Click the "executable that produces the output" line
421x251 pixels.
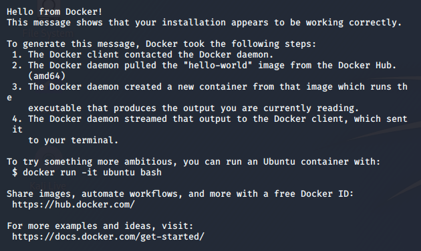(193, 108)
